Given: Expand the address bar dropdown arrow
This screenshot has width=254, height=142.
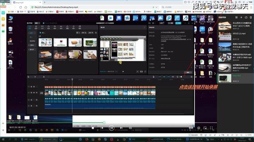Looking at the screenshot, I should [156, 7].
